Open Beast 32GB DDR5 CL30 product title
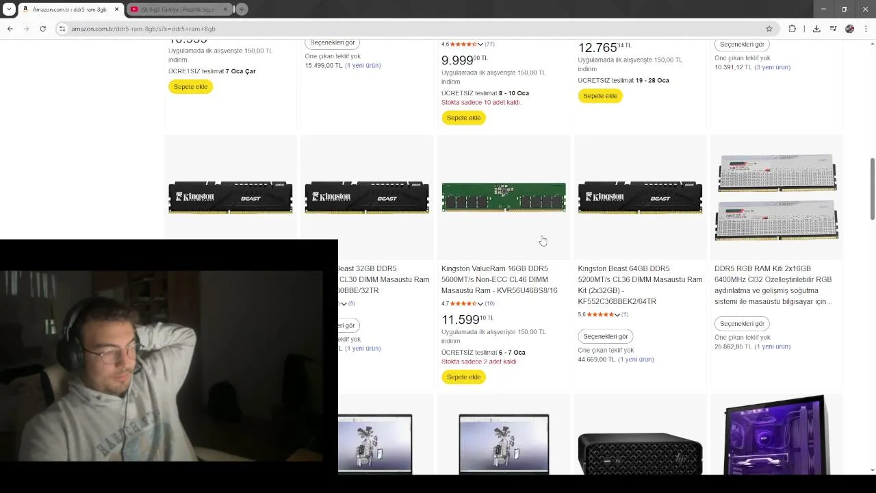Image resolution: width=876 pixels, height=493 pixels. [x=383, y=279]
